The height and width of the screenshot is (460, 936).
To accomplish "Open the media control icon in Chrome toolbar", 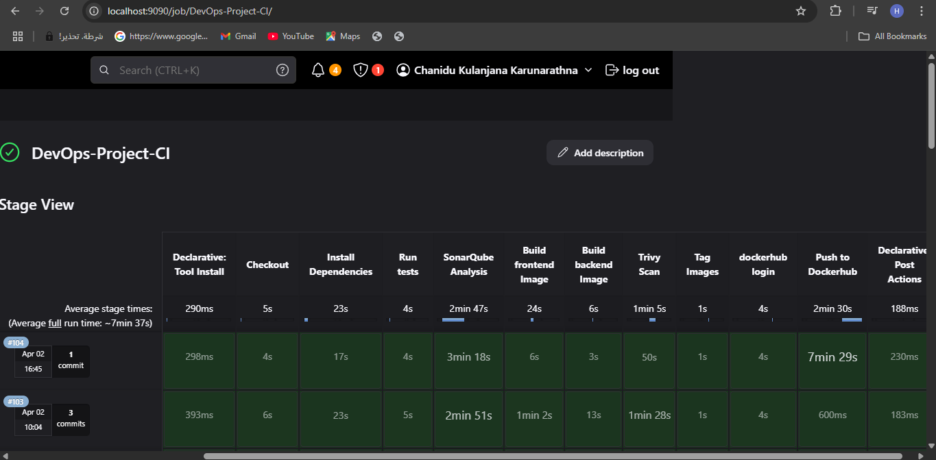I will [x=872, y=11].
